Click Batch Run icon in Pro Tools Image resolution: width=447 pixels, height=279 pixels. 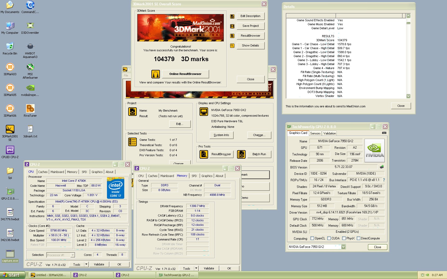pos(241,154)
